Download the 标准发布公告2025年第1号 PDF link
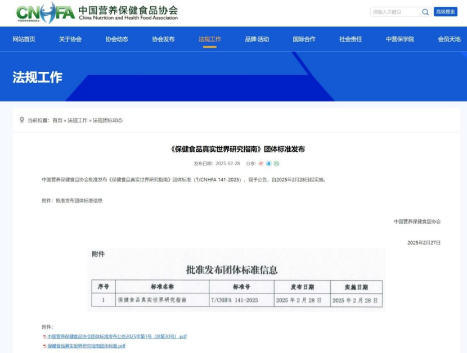 [116, 336]
